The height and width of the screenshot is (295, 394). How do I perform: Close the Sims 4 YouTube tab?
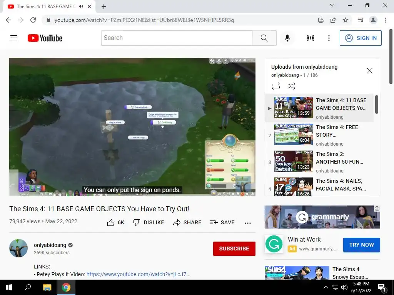(x=89, y=7)
